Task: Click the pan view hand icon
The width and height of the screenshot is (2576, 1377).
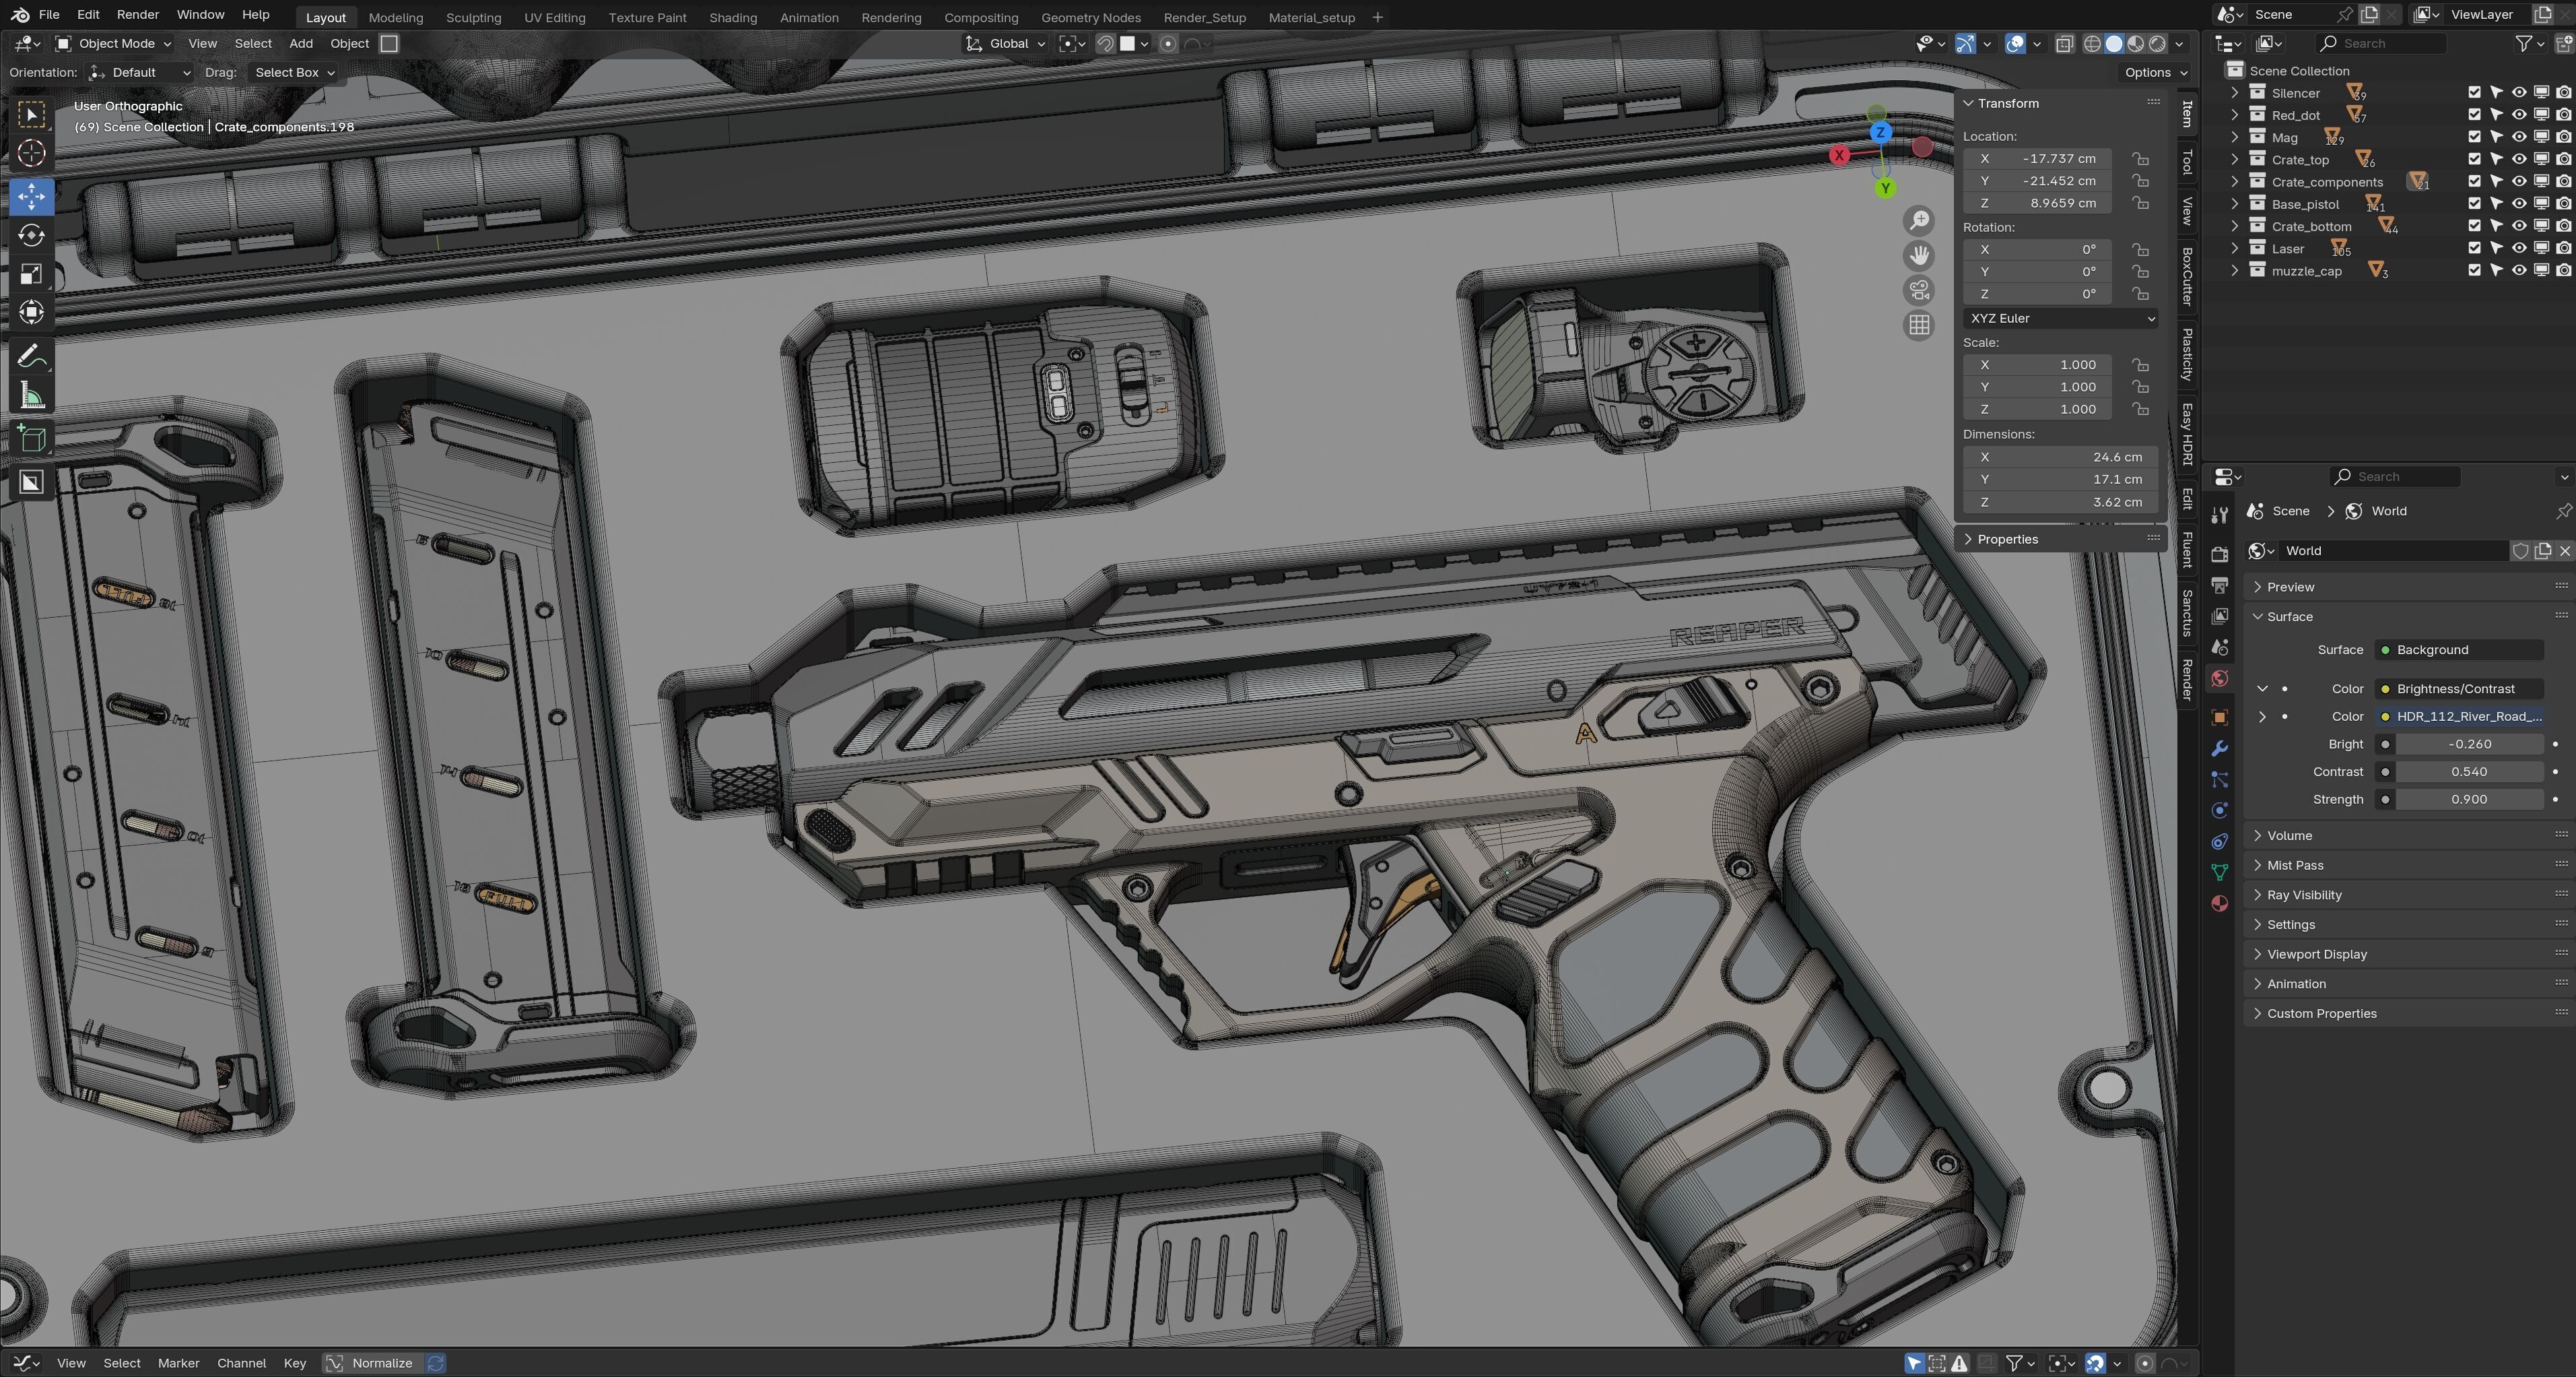Action: pyautogui.click(x=1919, y=256)
